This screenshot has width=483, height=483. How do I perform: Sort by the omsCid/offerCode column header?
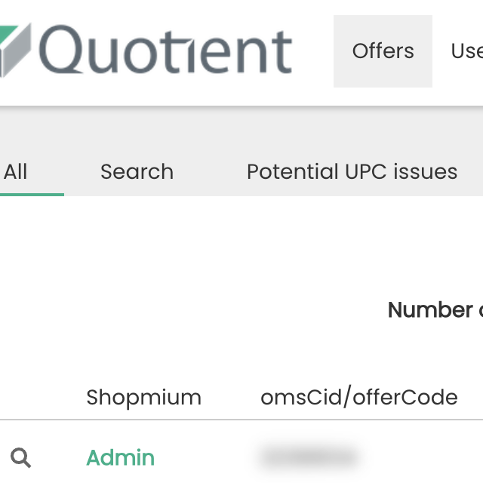point(359,397)
